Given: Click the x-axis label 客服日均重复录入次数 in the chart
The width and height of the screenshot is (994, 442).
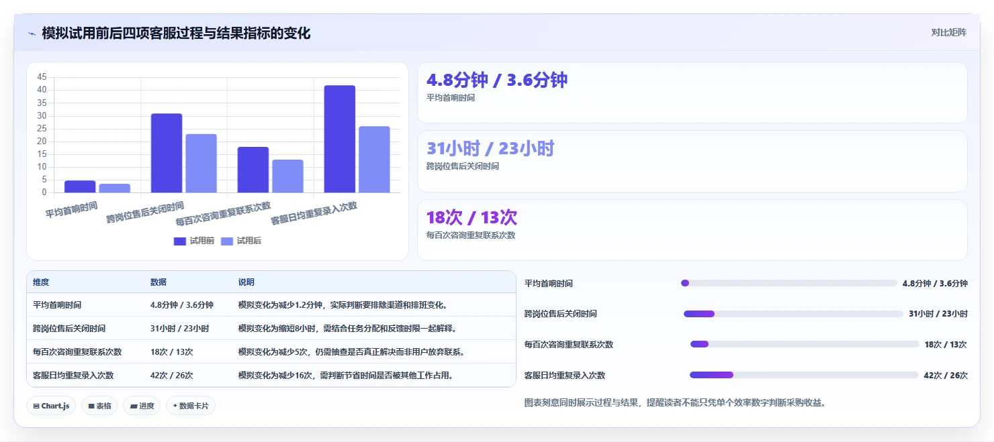Looking at the screenshot, I should click(314, 213).
